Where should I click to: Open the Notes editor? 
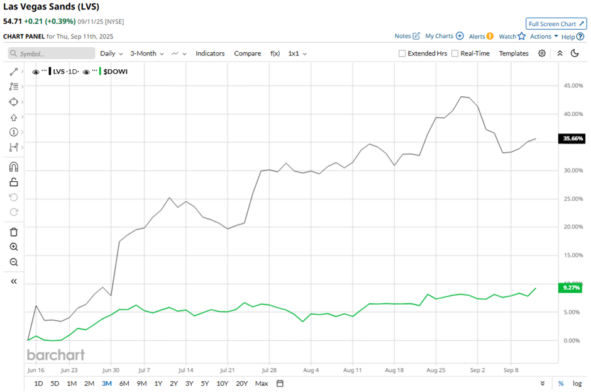point(407,36)
